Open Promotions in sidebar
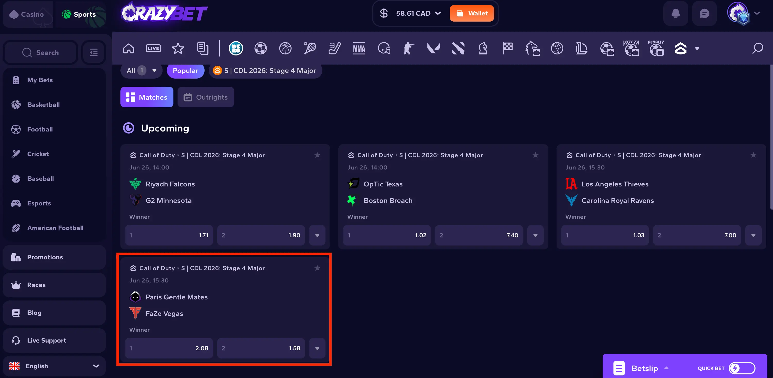 pos(54,257)
